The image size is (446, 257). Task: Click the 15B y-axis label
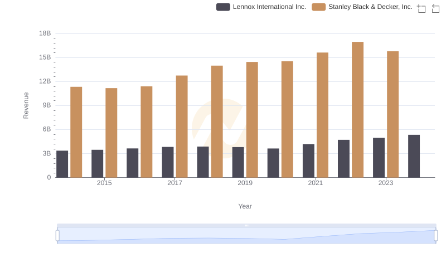point(45,57)
